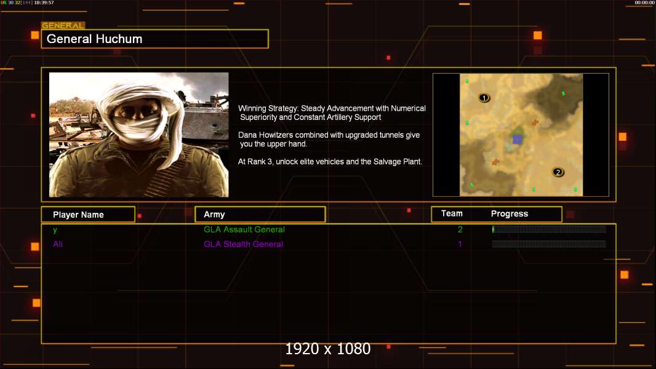The image size is (656, 369).
Task: Click the 00:00:00 timer at top right
Action: (x=644, y=2)
